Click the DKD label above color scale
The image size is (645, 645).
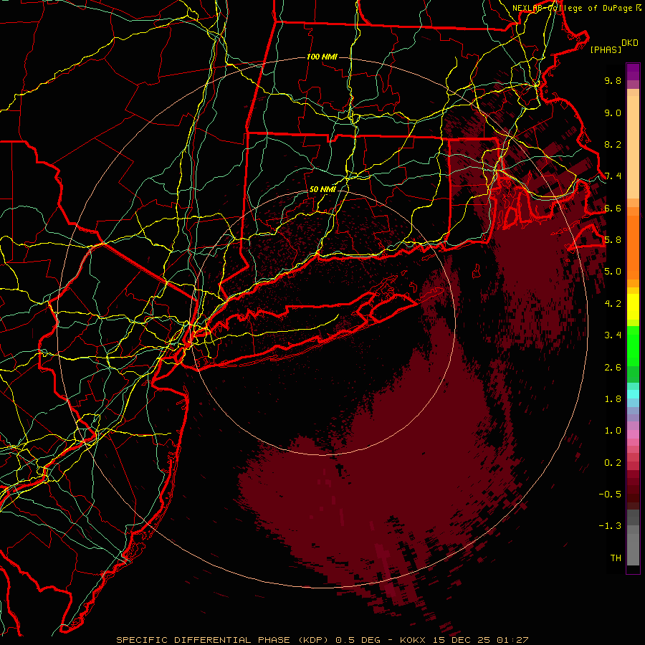630,43
